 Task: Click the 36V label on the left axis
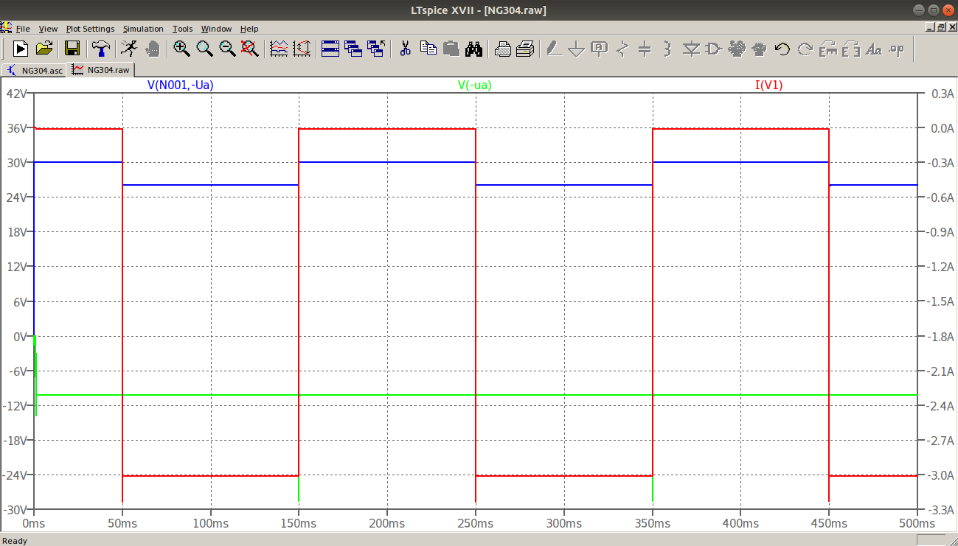[x=18, y=128]
